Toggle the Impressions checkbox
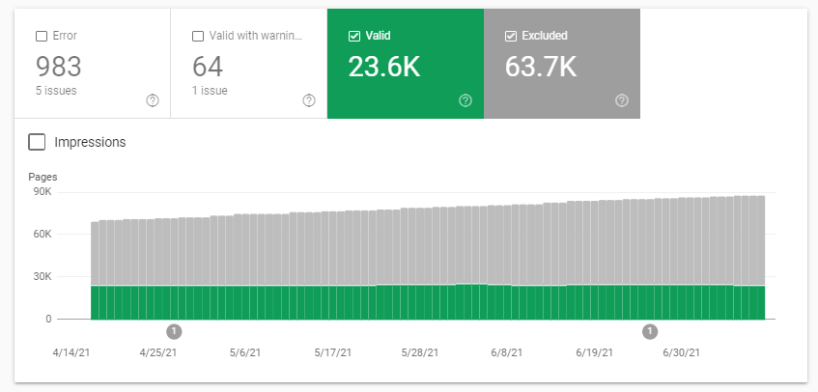This screenshot has width=818, height=392. (x=37, y=142)
